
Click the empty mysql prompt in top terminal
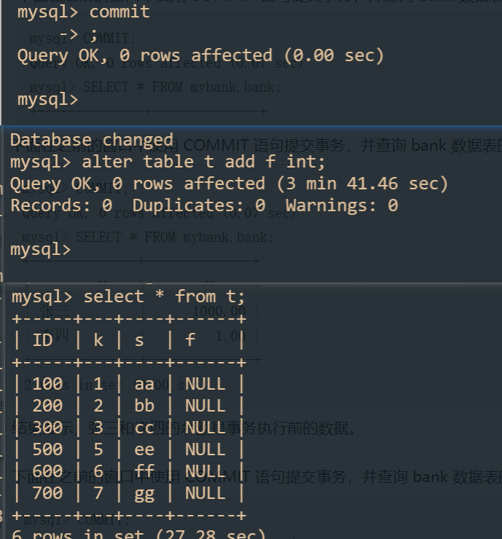(47, 99)
